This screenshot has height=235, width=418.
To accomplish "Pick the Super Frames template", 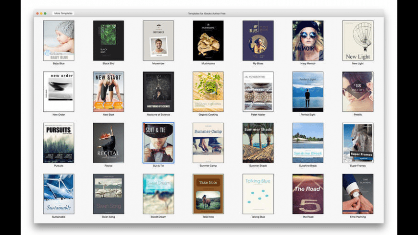I will coord(358,142).
